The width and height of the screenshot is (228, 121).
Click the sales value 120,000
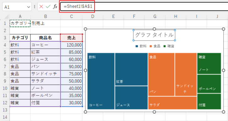point(71,45)
